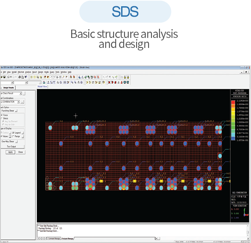Click the first red-and-yellow flag icon
The width and height of the screenshot is (251, 243).
tap(45, 77)
